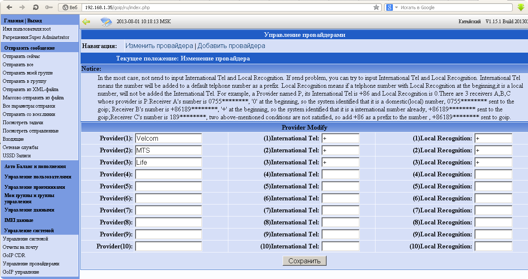Open the search engine dropdown arrow
This screenshot has width=528, height=279.
coord(396,7)
